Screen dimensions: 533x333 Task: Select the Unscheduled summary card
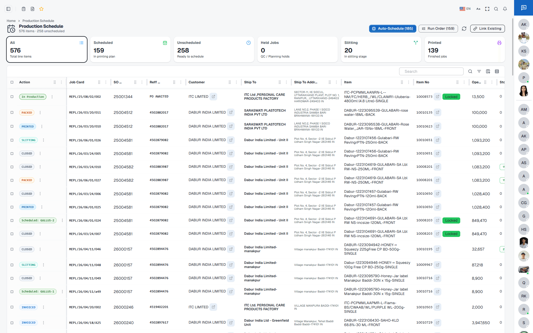(214, 49)
